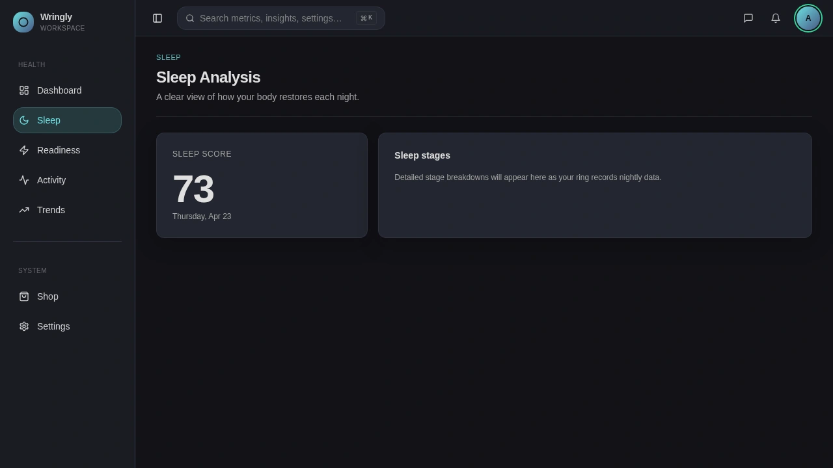Click the Wringly logo icon
The image size is (833, 468).
[x=23, y=22]
